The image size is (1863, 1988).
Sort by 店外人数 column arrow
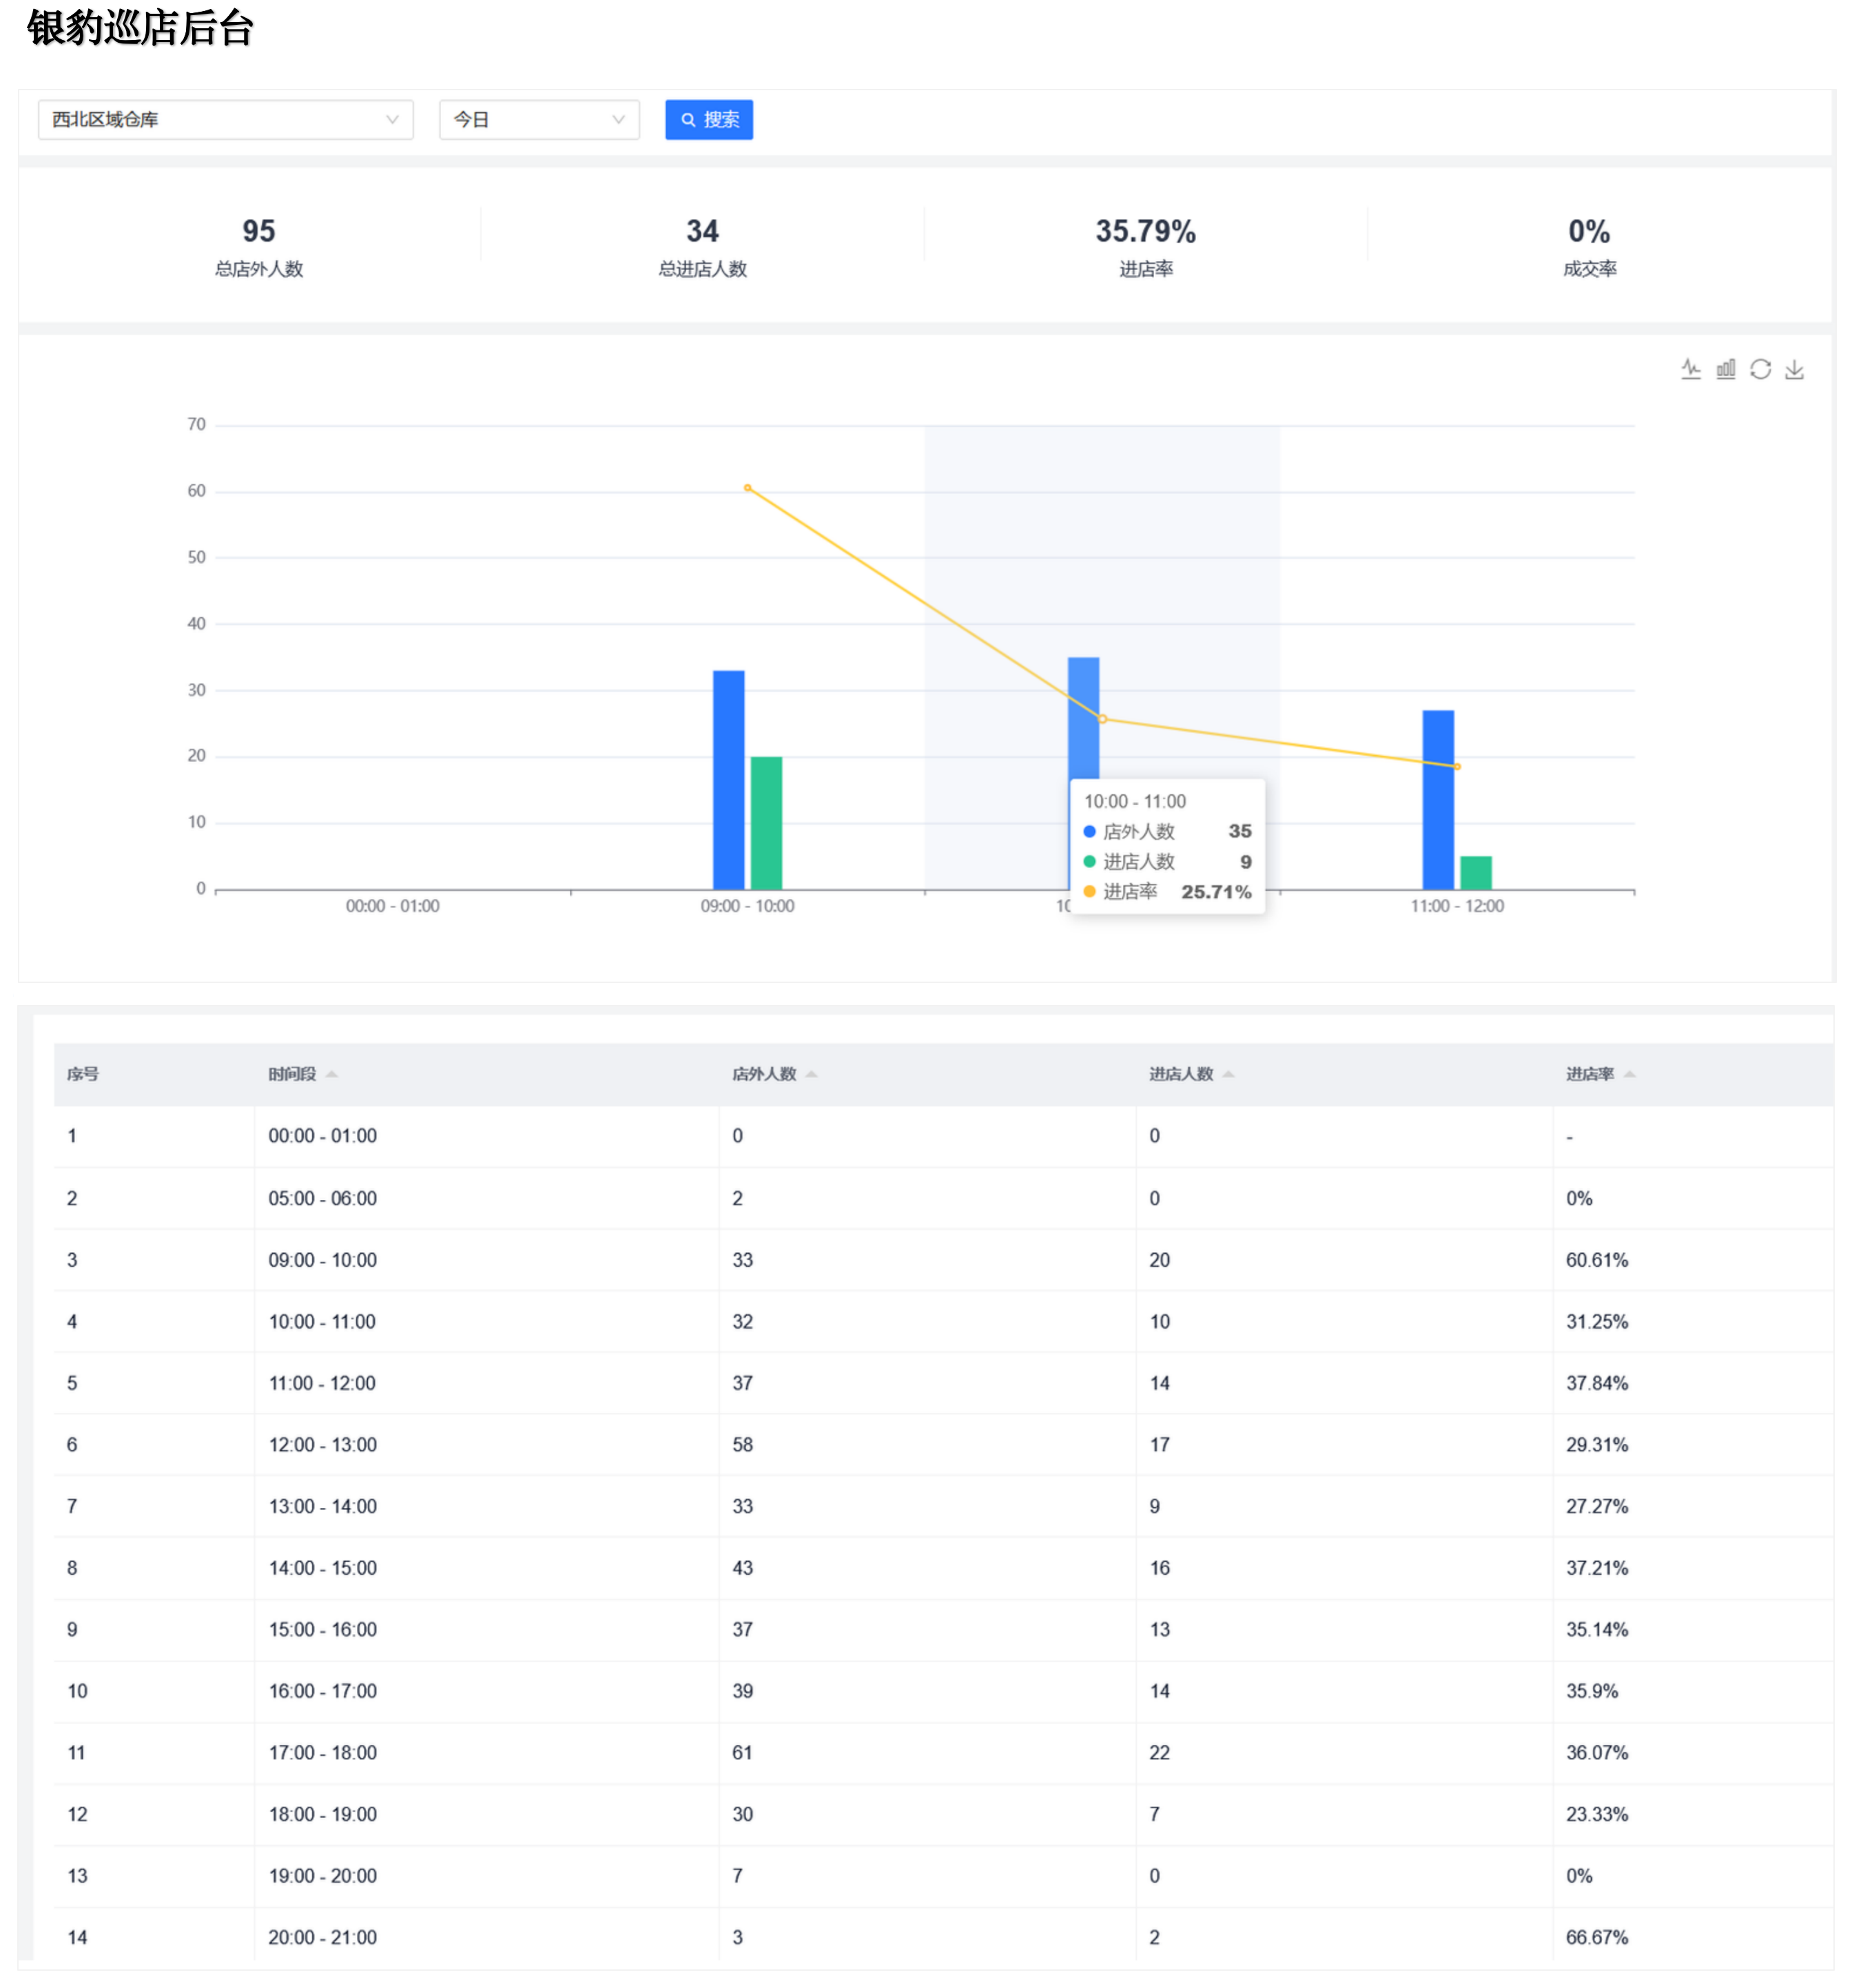click(x=811, y=1074)
